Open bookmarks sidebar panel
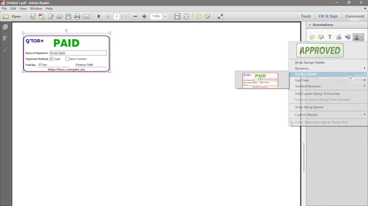This screenshot has width=368, height=206. (5, 38)
